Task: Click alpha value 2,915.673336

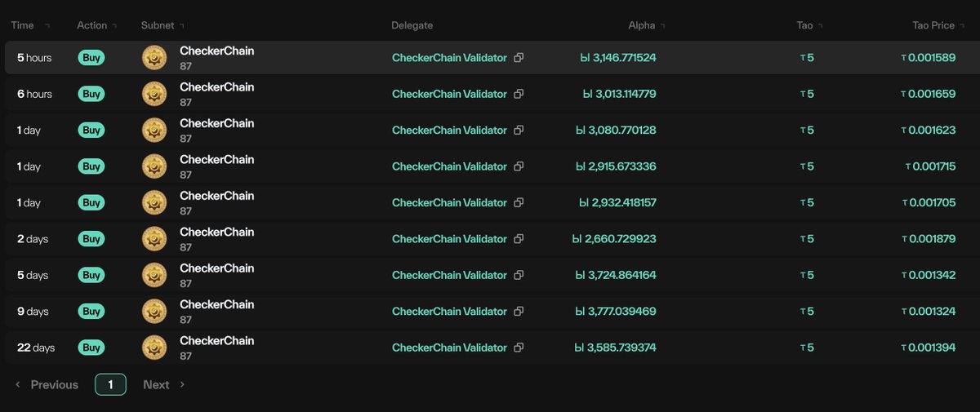Action: pos(616,166)
